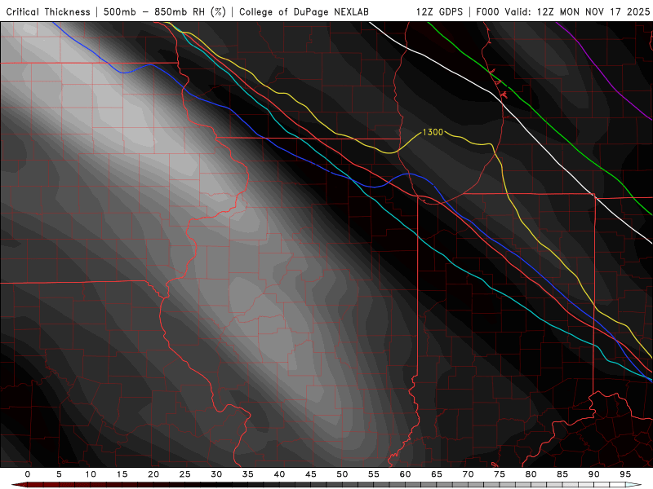Choose the '75' color scale label

tap(500, 474)
